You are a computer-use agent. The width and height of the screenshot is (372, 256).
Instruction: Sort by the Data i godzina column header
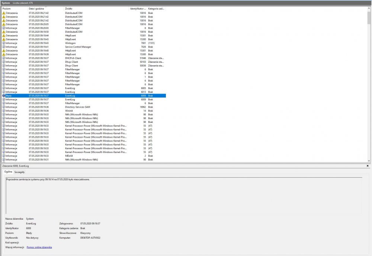(40, 9)
